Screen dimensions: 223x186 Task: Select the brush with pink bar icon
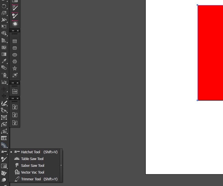[15, 8]
